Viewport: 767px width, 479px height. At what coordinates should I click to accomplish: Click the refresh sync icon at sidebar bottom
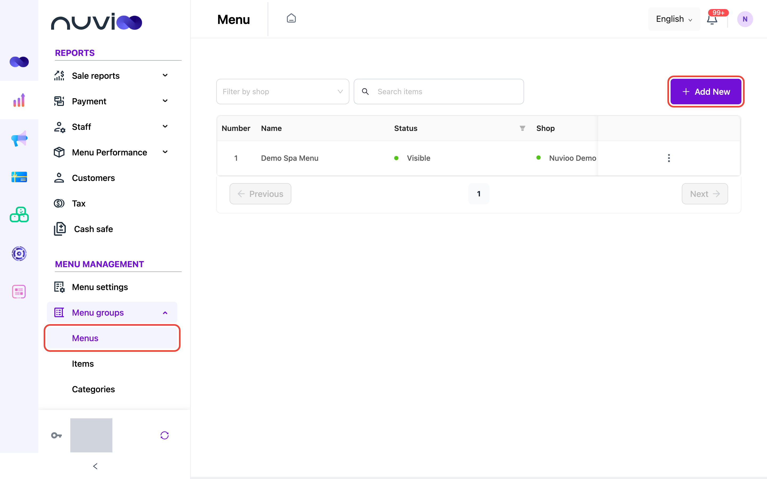pyautogui.click(x=165, y=435)
